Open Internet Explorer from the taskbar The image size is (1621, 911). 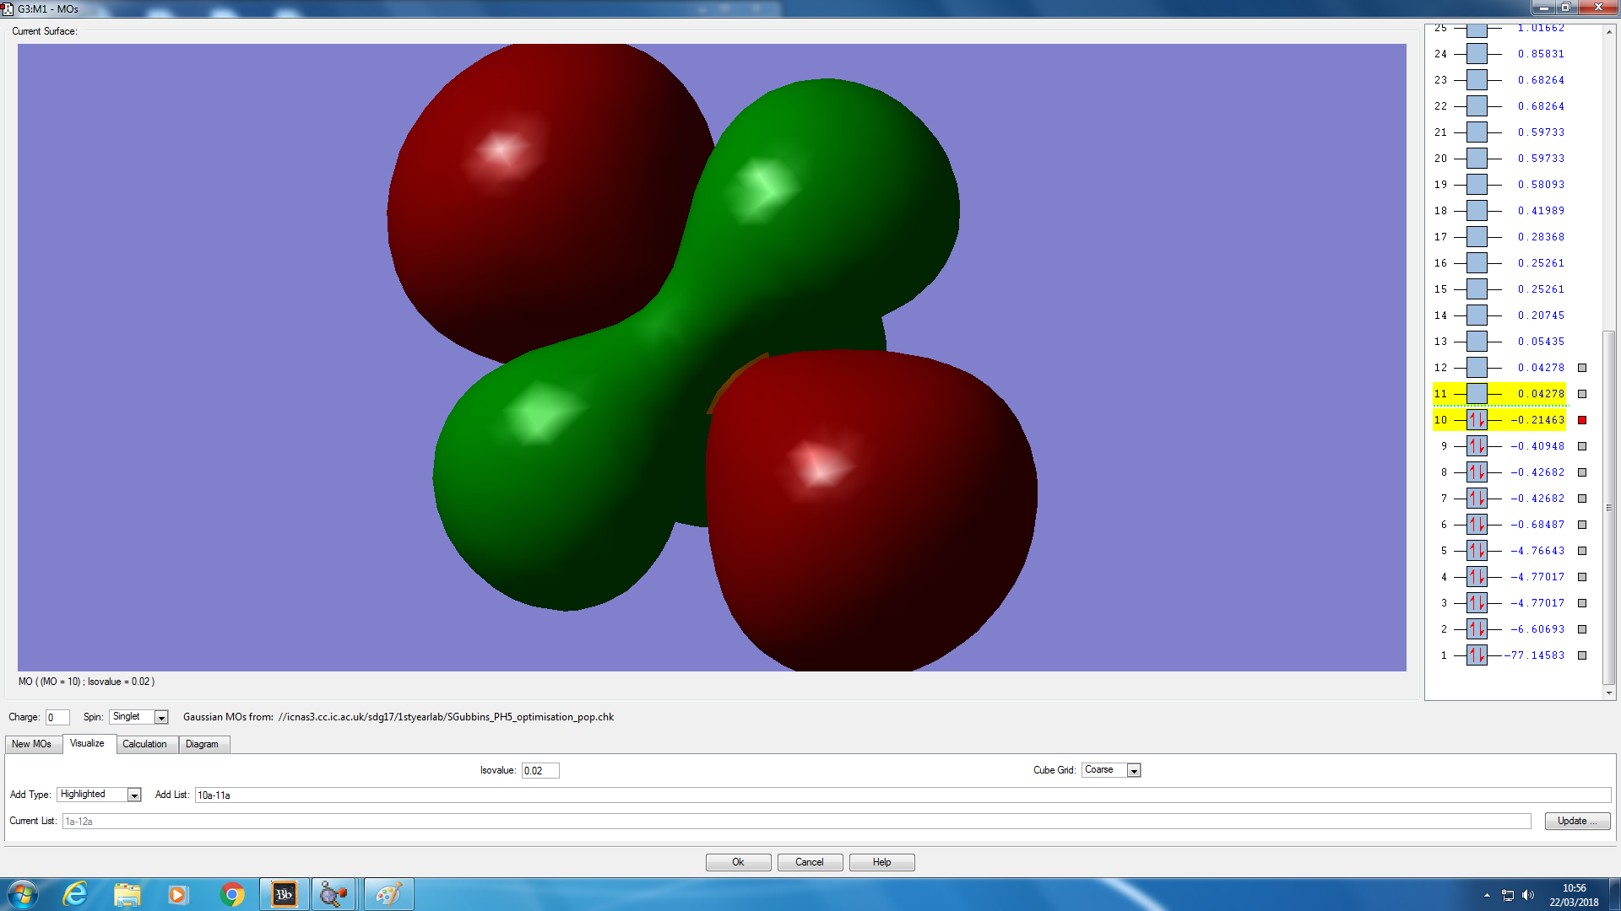(75, 894)
